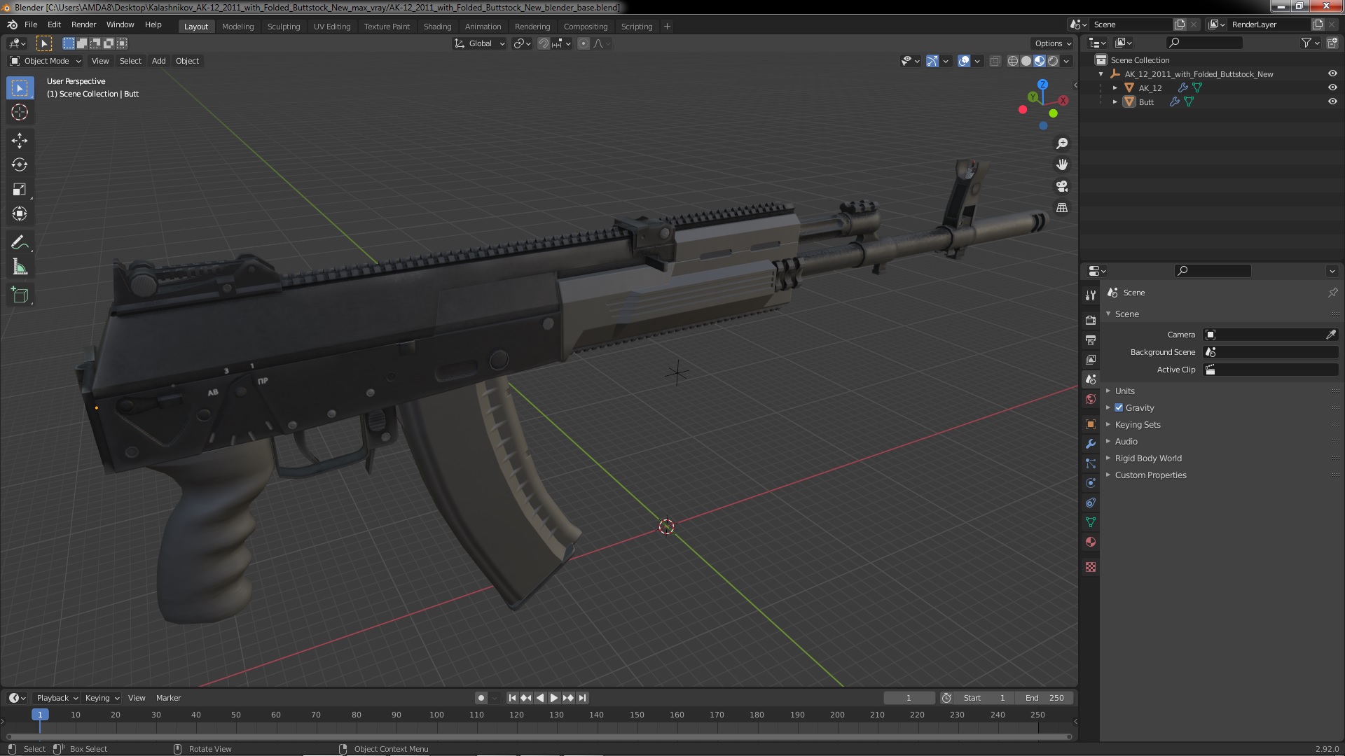Viewport: 1345px width, 756px height.
Task: Expand the AK_12 tree item
Action: [1115, 87]
